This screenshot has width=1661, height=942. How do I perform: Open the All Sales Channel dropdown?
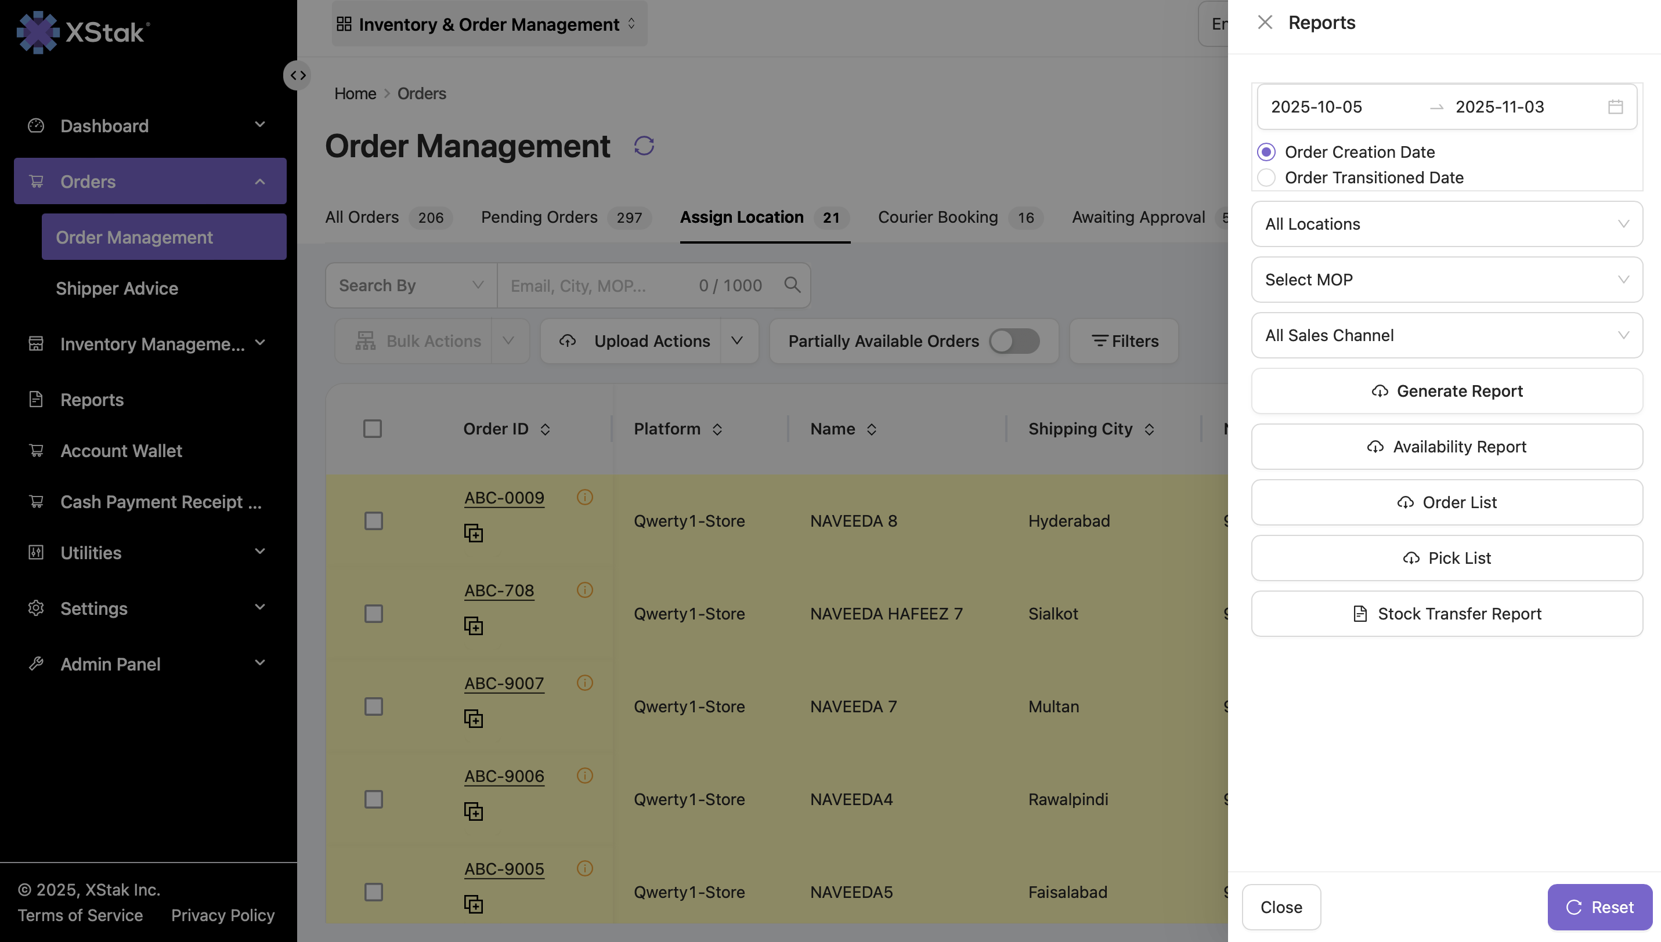coord(1446,335)
